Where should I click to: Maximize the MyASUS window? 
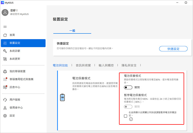pyautogui.click(x=186, y=3)
